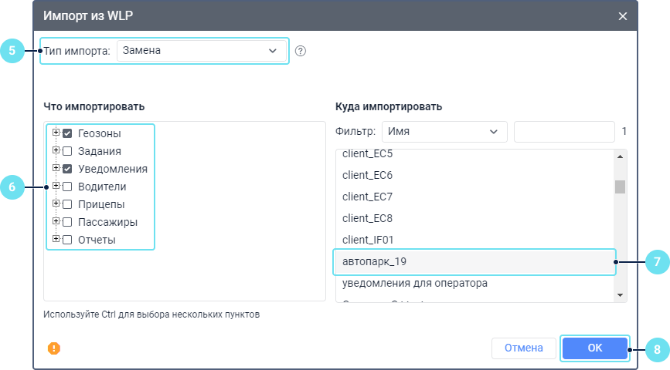Viewport: 670px width, 370px height.
Task: Uncheck the Геозоны checkbox
Action: point(67,133)
